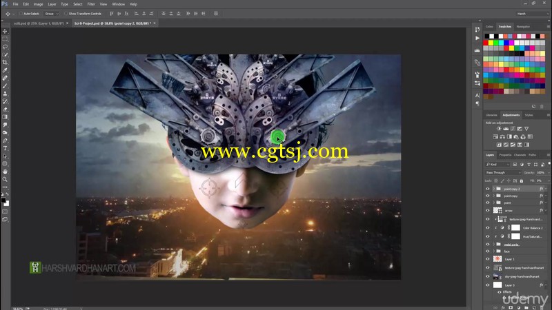
Task: Open the Filter menu
Action: 91,4
